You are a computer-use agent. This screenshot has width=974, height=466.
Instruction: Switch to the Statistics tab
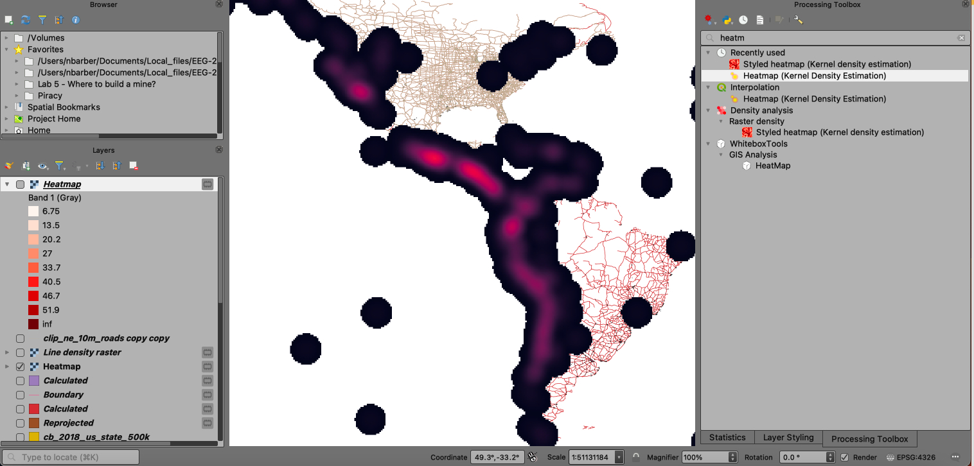727,438
